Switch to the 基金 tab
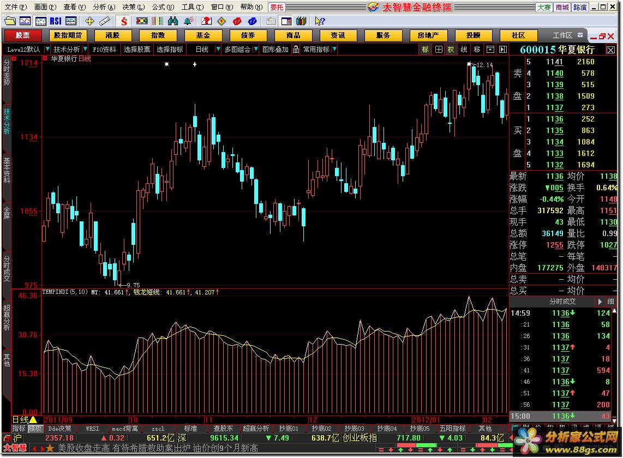623x458 pixels. tap(203, 35)
